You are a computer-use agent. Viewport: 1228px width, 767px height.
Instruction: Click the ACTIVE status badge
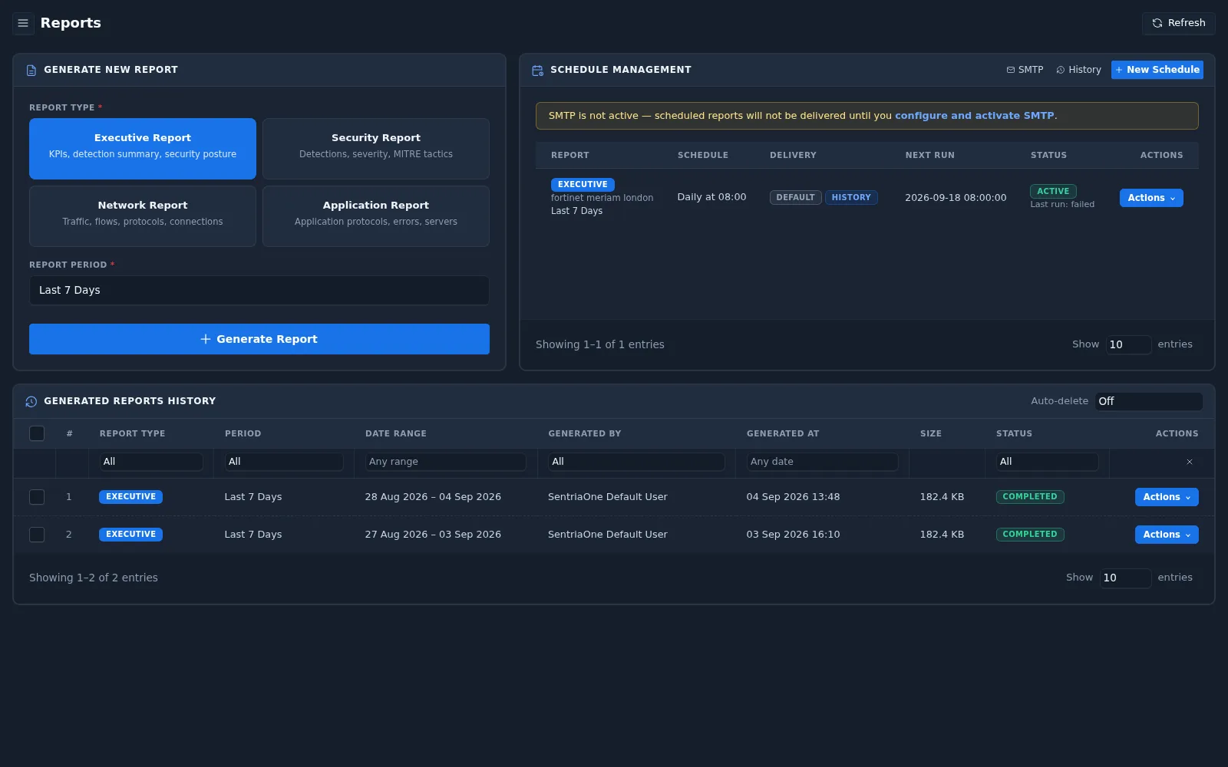1053,191
